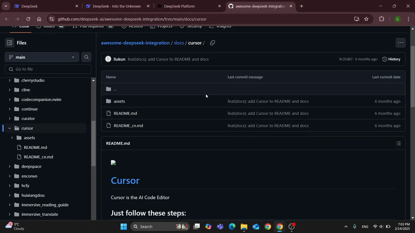Expand the codecompanion.nvim folder
This screenshot has width=415, height=233.
(x=10, y=99)
